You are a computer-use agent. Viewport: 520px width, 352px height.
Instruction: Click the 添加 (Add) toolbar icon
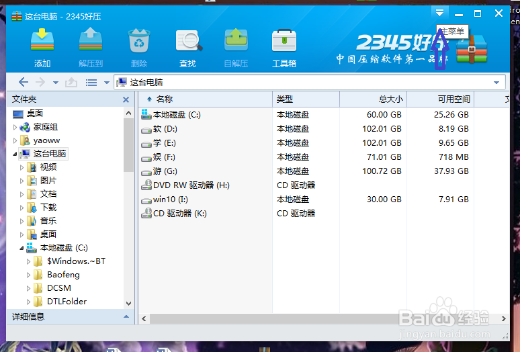point(42,40)
